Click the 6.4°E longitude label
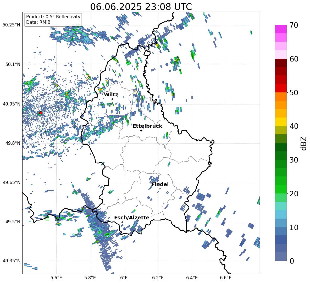Viewport: 310px width, 283px height. tap(192, 278)
